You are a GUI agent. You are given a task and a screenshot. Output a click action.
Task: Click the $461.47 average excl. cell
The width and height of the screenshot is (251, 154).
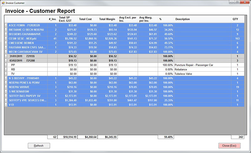[x=128, y=100]
